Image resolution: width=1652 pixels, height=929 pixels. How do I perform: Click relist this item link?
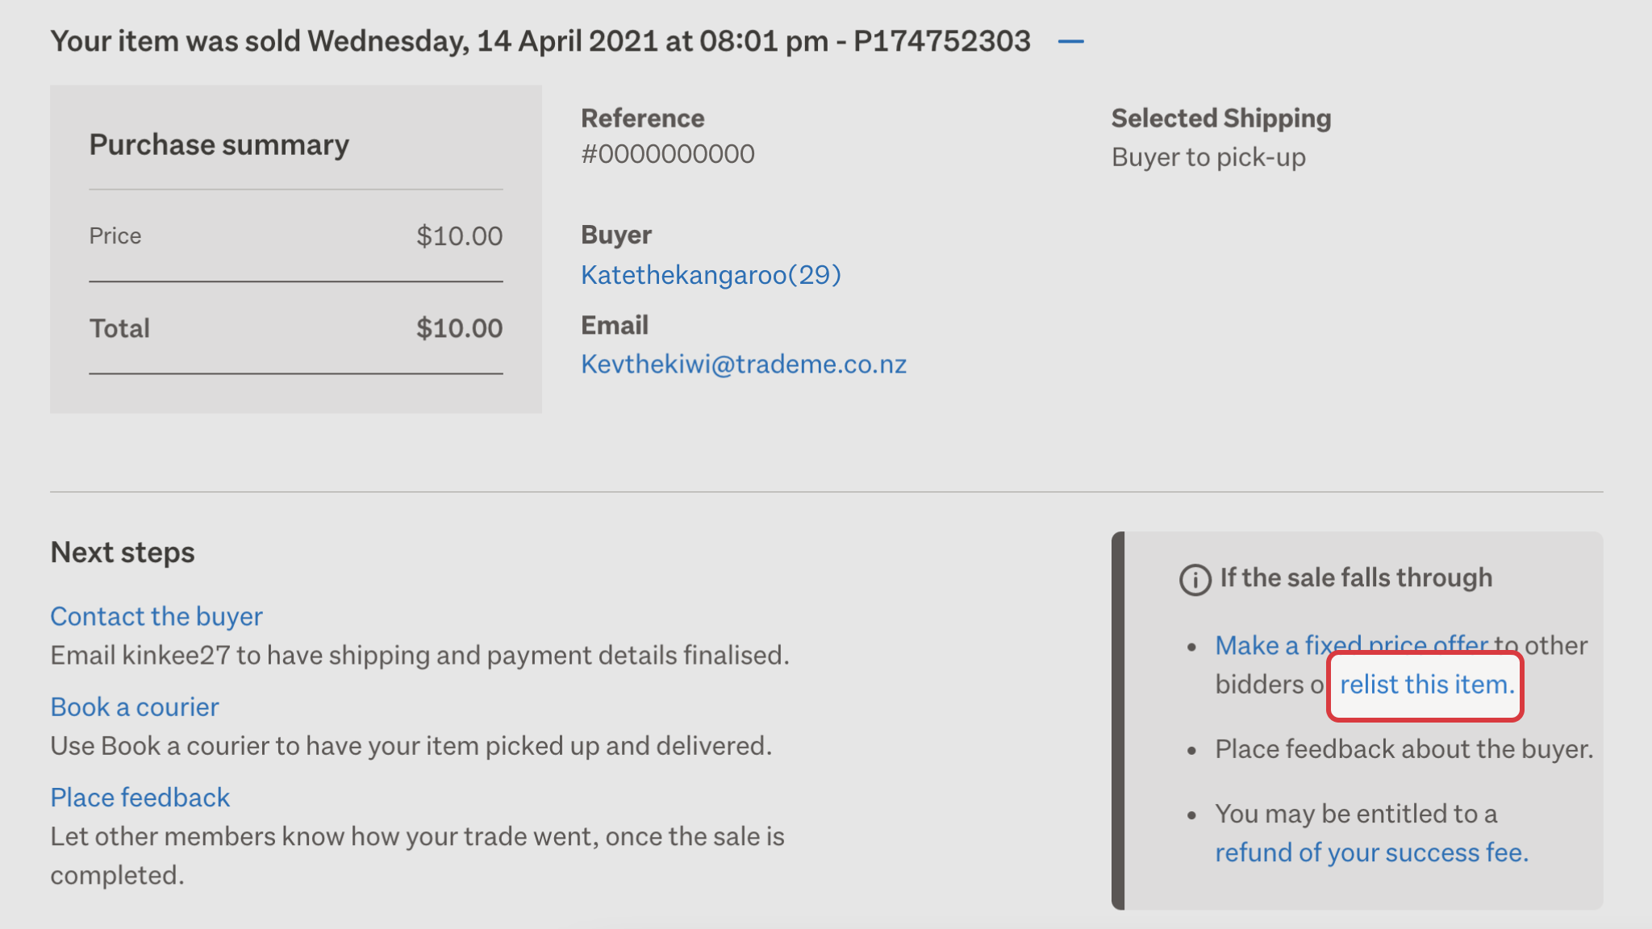tap(1427, 685)
